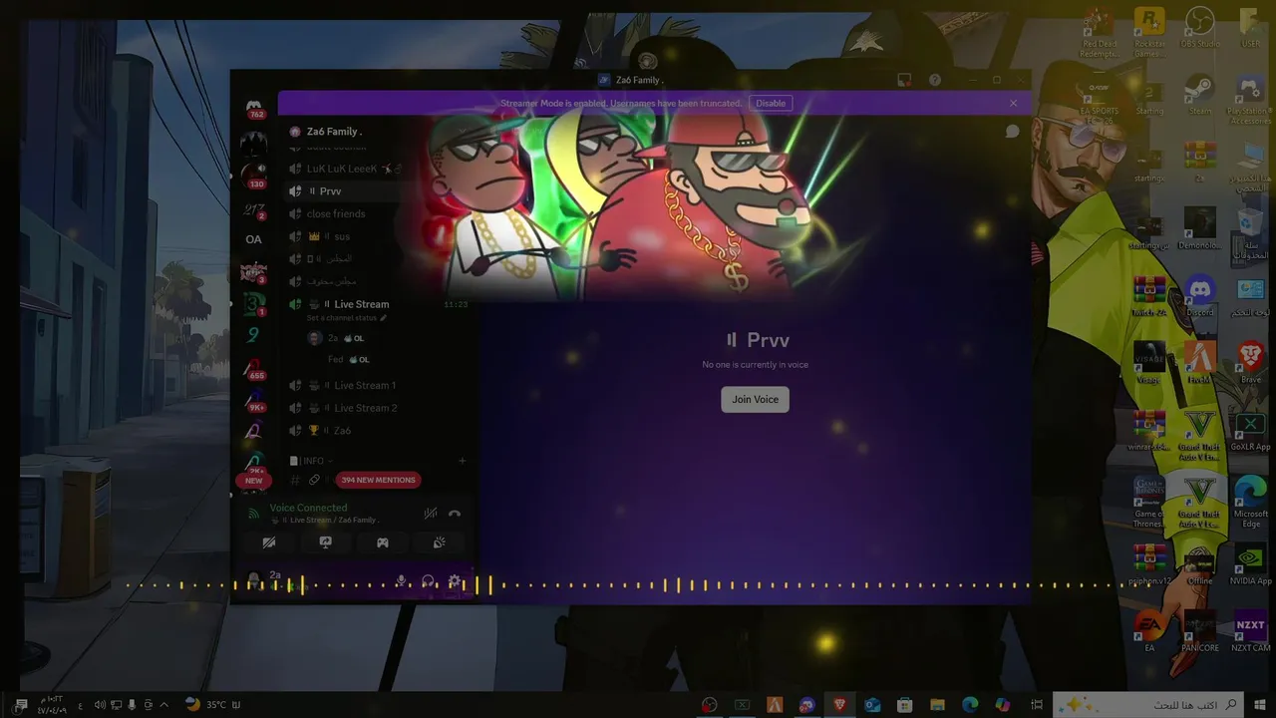Open volume control in system tray
1276x718 pixels.
tap(99, 705)
